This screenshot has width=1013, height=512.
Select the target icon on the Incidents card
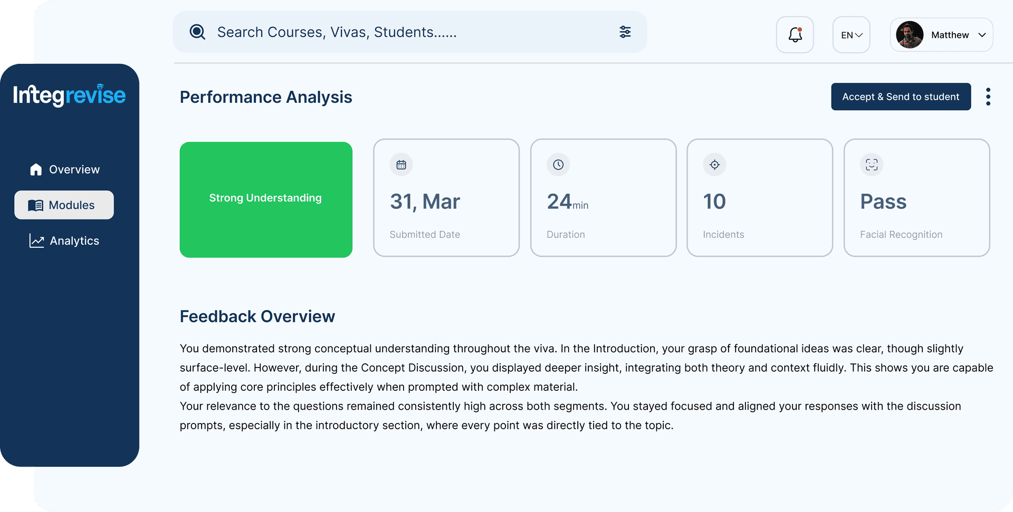(714, 165)
